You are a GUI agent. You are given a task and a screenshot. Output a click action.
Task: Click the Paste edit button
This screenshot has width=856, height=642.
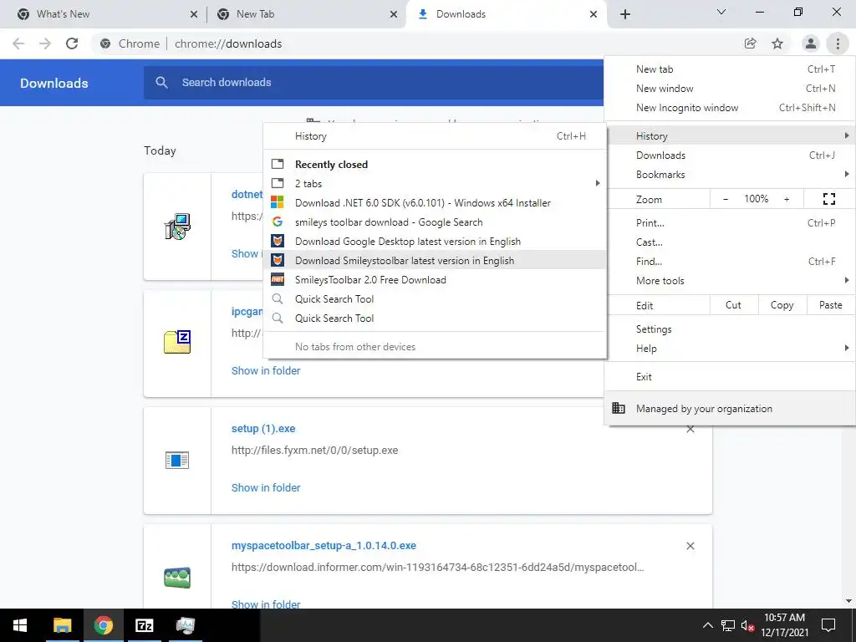click(830, 305)
